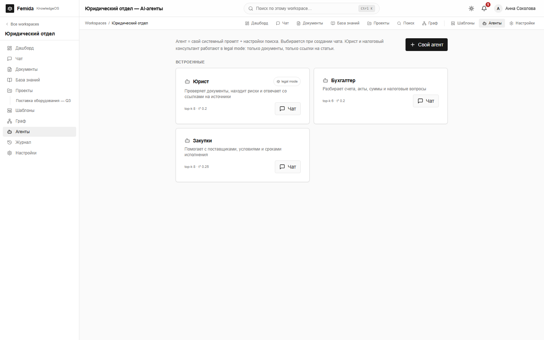This screenshot has height=340, width=544.
Task: Switch to the Документы top tab
Action: pyautogui.click(x=310, y=23)
